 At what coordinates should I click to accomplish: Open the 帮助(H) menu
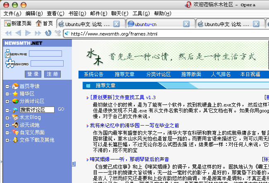point(163,13)
